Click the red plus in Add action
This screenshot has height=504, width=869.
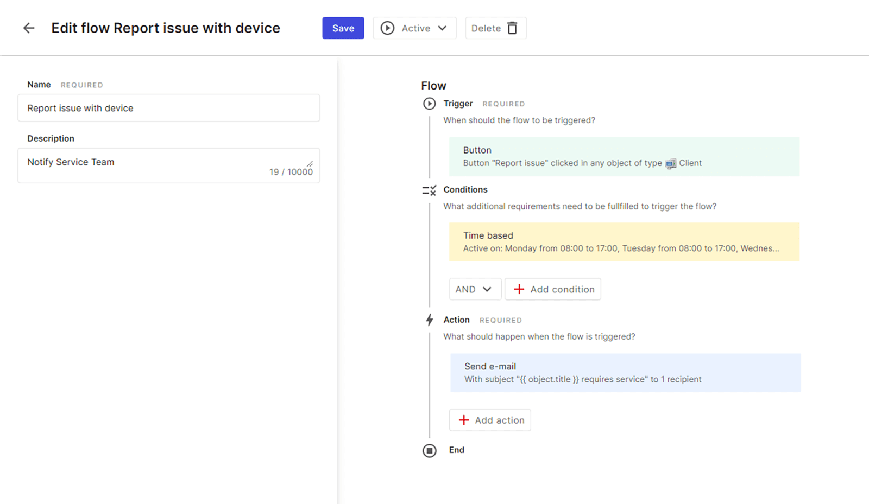(464, 420)
